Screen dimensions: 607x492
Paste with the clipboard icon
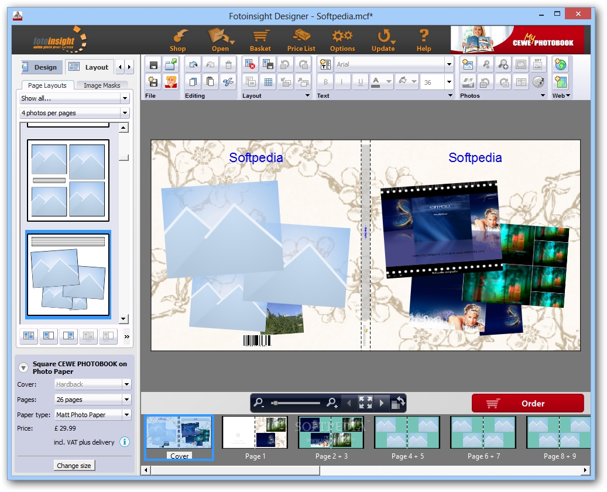(210, 82)
